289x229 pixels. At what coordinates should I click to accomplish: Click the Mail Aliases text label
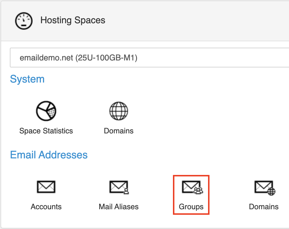(119, 207)
